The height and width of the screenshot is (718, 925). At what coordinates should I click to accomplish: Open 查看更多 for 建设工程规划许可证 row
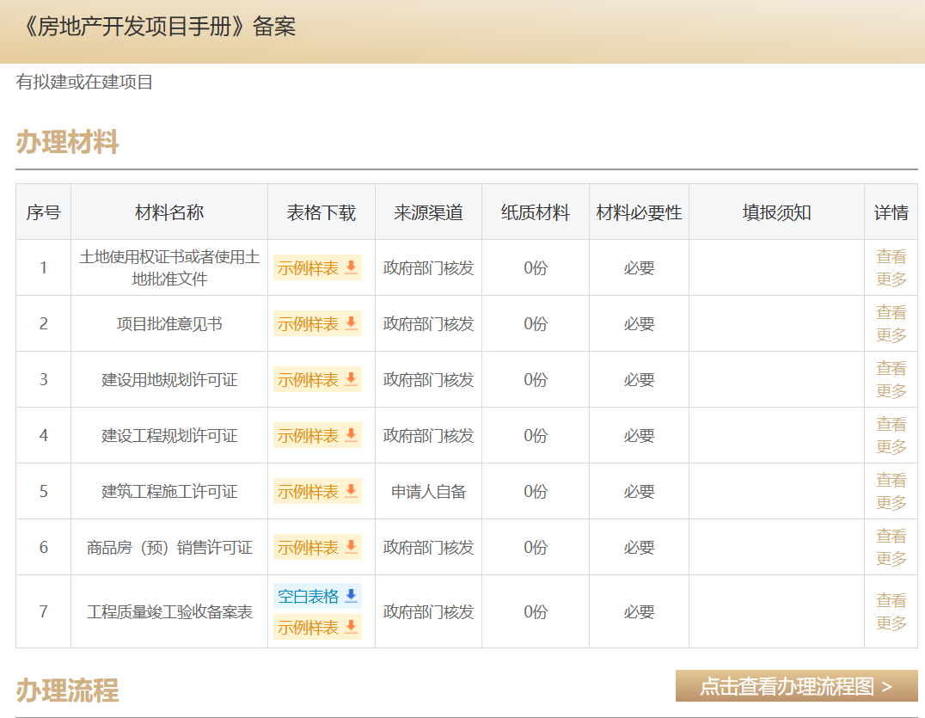tap(891, 435)
